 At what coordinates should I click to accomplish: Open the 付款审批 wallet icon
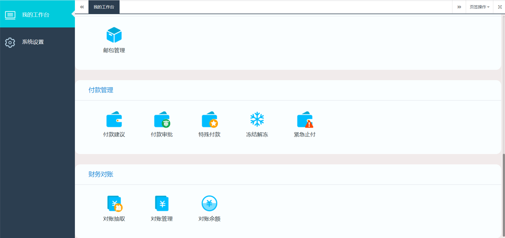pos(162,119)
